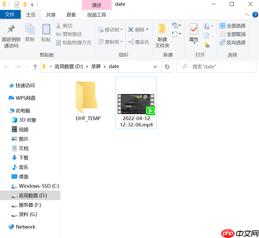Image resolution: width=259 pixels, height=238 pixels.
Task: Select Copy path option
Action: (x=69, y=34)
